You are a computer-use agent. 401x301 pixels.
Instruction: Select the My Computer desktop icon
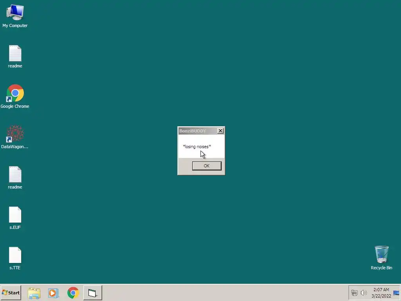15,16
